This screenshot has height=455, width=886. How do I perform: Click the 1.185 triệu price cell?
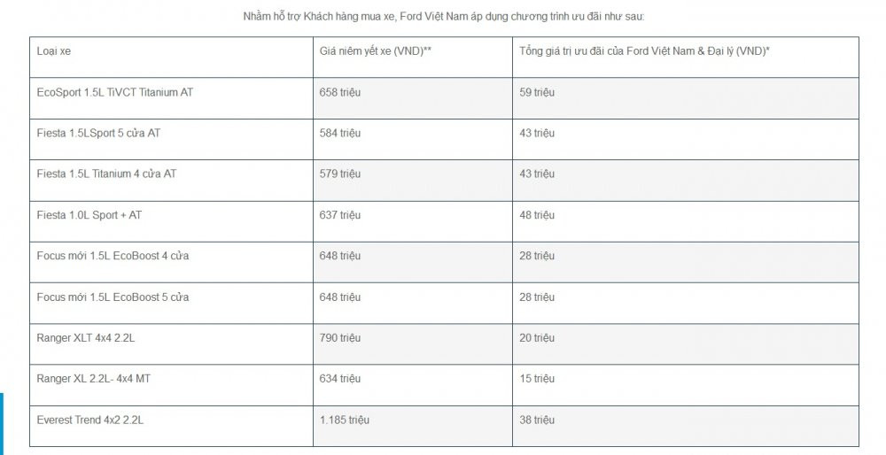click(x=345, y=420)
